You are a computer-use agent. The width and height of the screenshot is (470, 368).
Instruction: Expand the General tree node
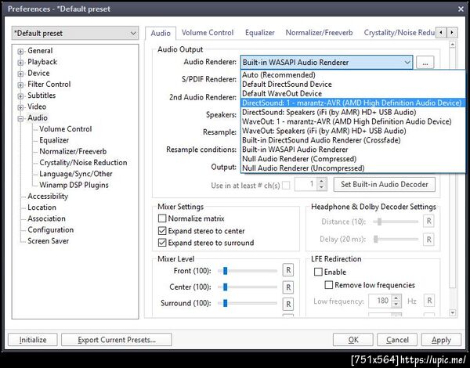(x=20, y=51)
